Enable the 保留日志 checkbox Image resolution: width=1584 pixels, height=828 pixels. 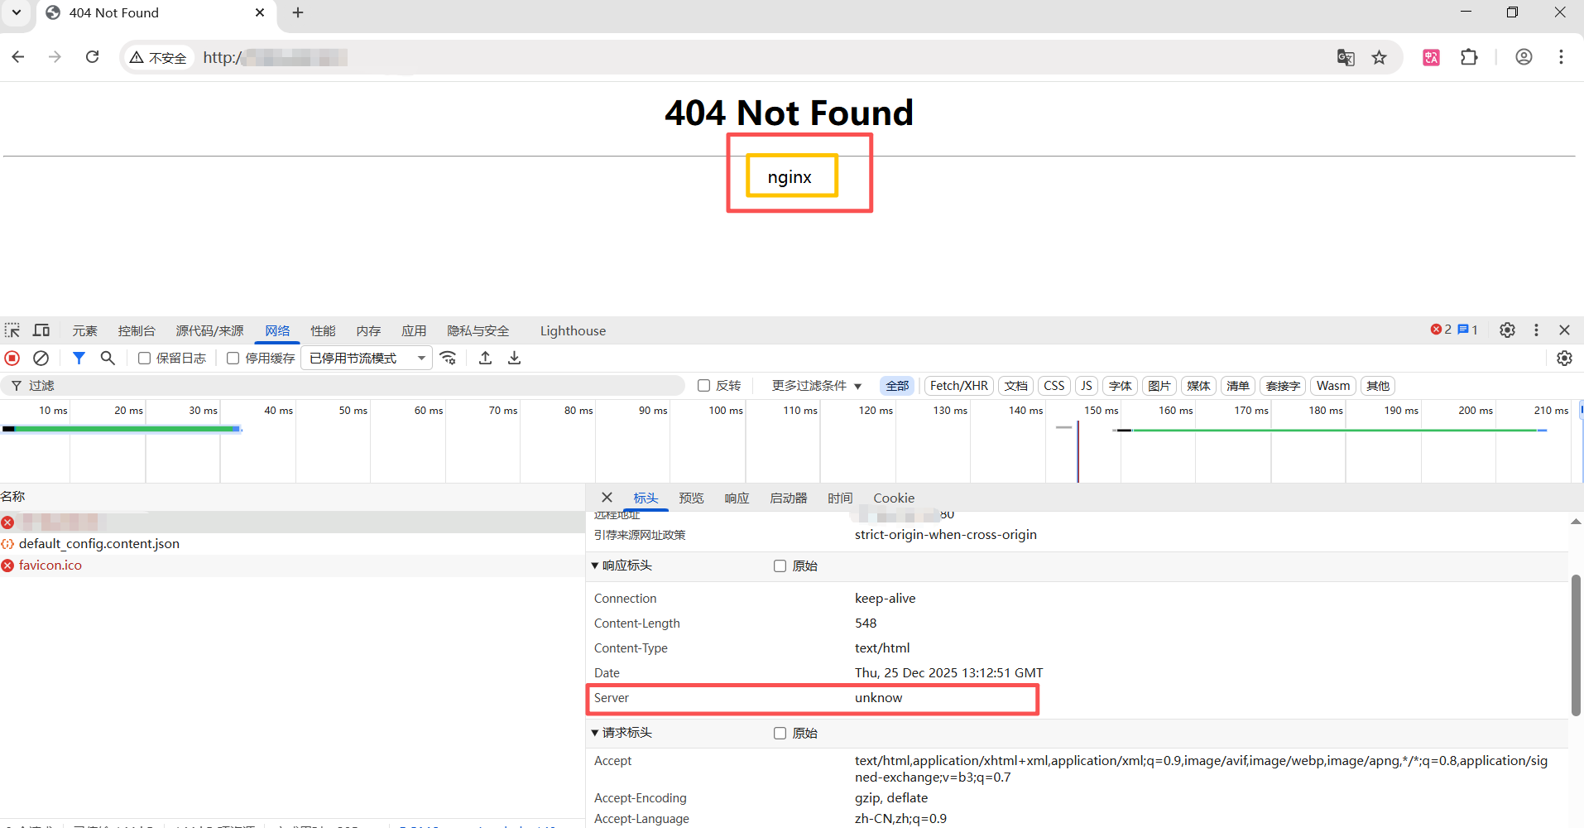tap(144, 359)
